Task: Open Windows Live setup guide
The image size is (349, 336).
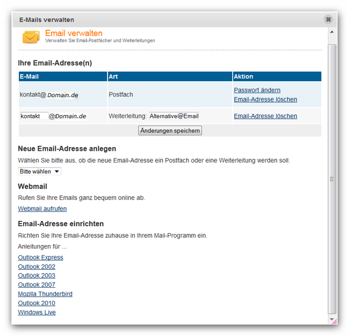Action: click(x=37, y=312)
